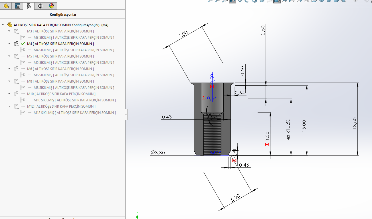Click the part icon of the root configuration node
372x219 pixels.
pyautogui.click(x=10, y=25)
